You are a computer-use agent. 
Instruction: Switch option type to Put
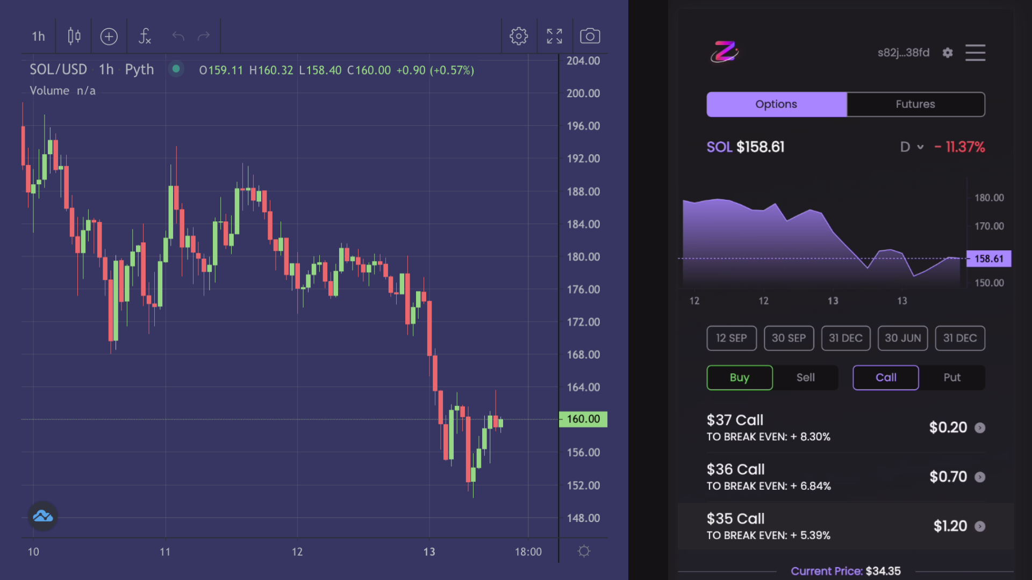pyautogui.click(x=952, y=378)
